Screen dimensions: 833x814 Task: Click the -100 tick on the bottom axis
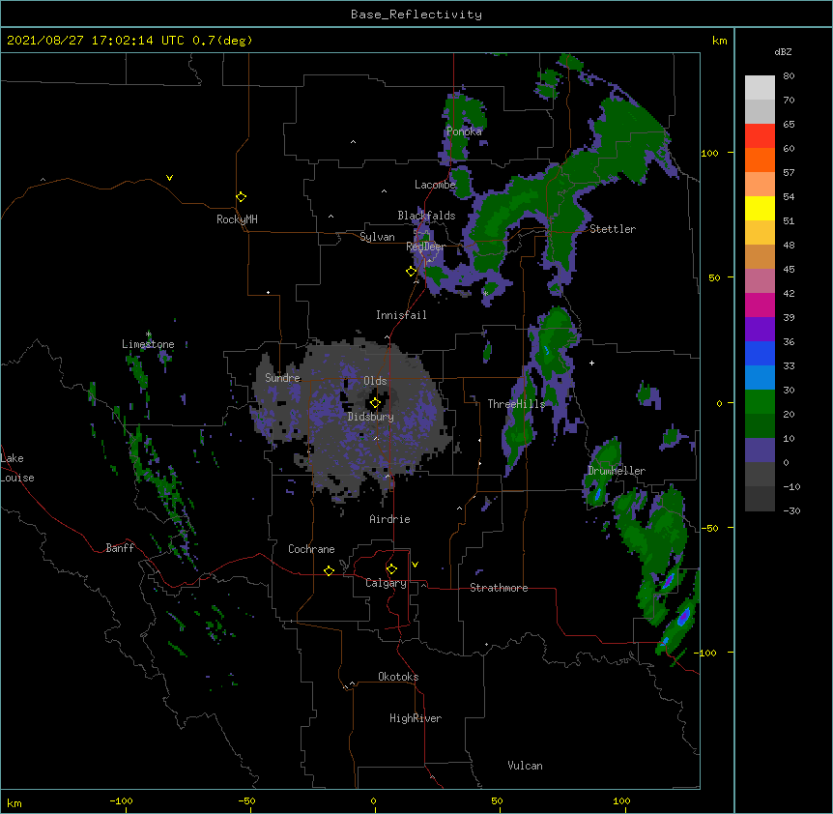pos(121,800)
